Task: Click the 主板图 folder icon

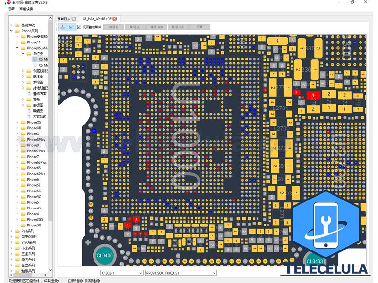Action: click(29, 105)
